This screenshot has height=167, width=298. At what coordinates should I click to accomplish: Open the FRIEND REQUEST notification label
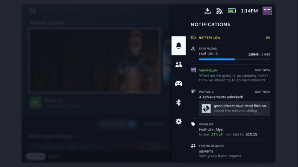212,146
